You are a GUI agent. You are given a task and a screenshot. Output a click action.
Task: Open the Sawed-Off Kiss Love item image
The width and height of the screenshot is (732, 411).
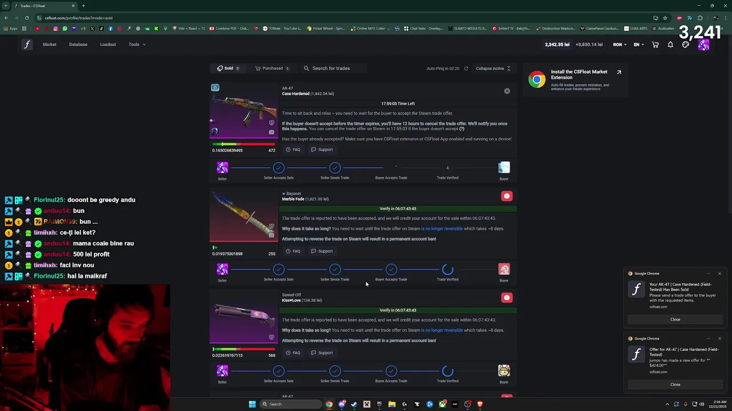(x=243, y=317)
